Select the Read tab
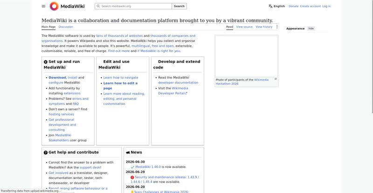 pos(229,27)
